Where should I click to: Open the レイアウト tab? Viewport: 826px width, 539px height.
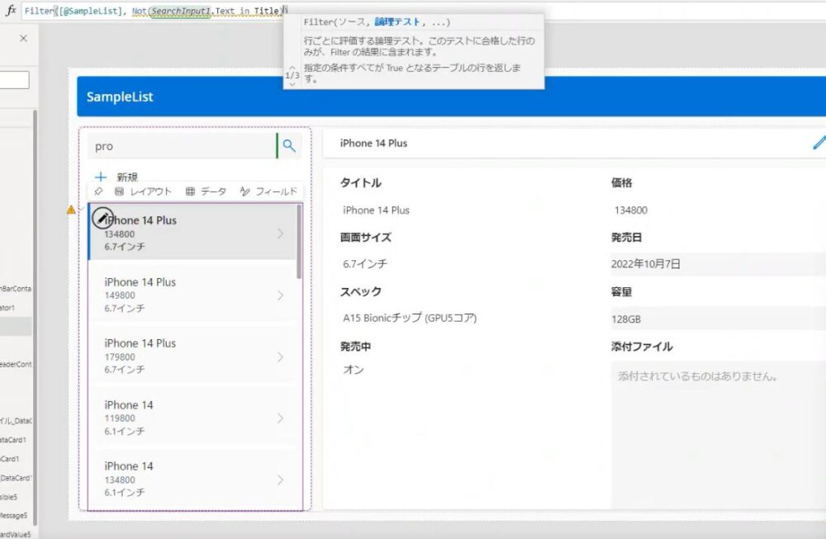[143, 191]
